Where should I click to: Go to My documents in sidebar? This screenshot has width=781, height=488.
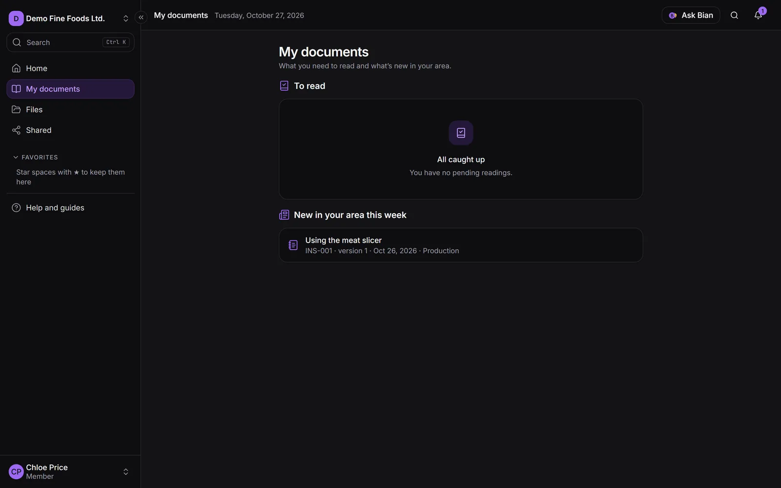click(x=70, y=89)
